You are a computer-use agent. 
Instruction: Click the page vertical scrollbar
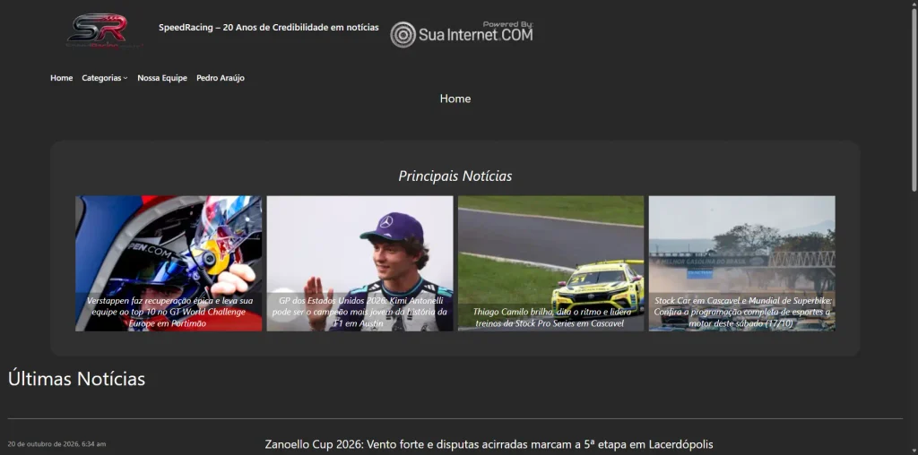pyautogui.click(x=914, y=99)
